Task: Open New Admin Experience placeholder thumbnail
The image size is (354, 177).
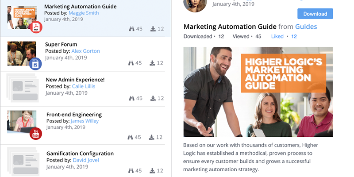Action: (23, 88)
